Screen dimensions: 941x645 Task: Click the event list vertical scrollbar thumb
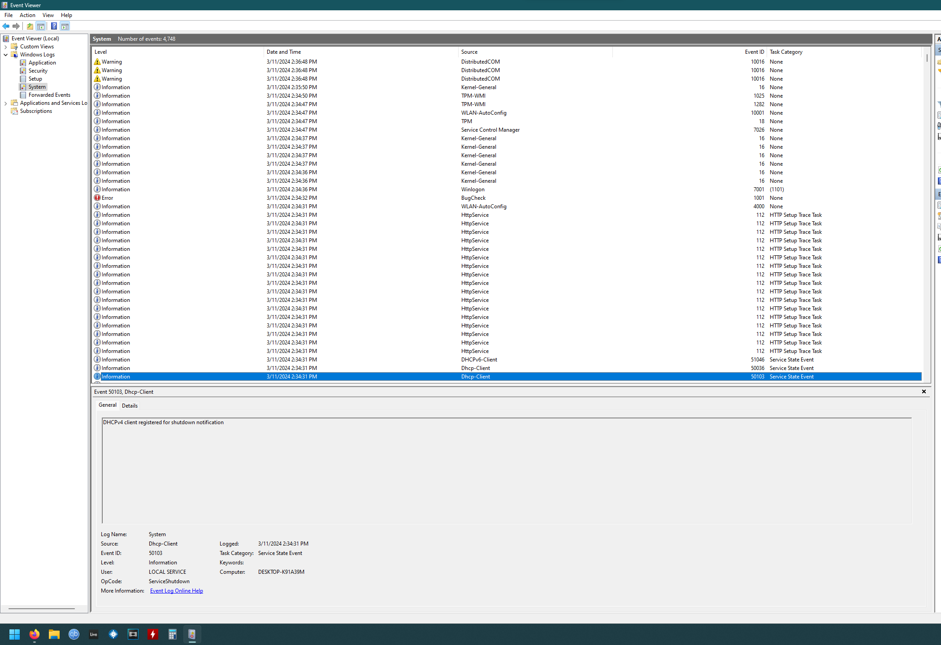point(927,58)
